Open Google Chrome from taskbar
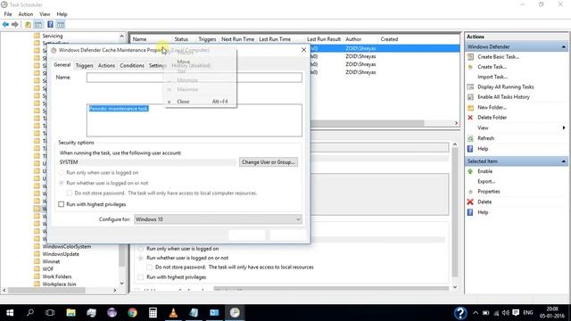The height and width of the screenshot is (321, 571). [x=132, y=313]
